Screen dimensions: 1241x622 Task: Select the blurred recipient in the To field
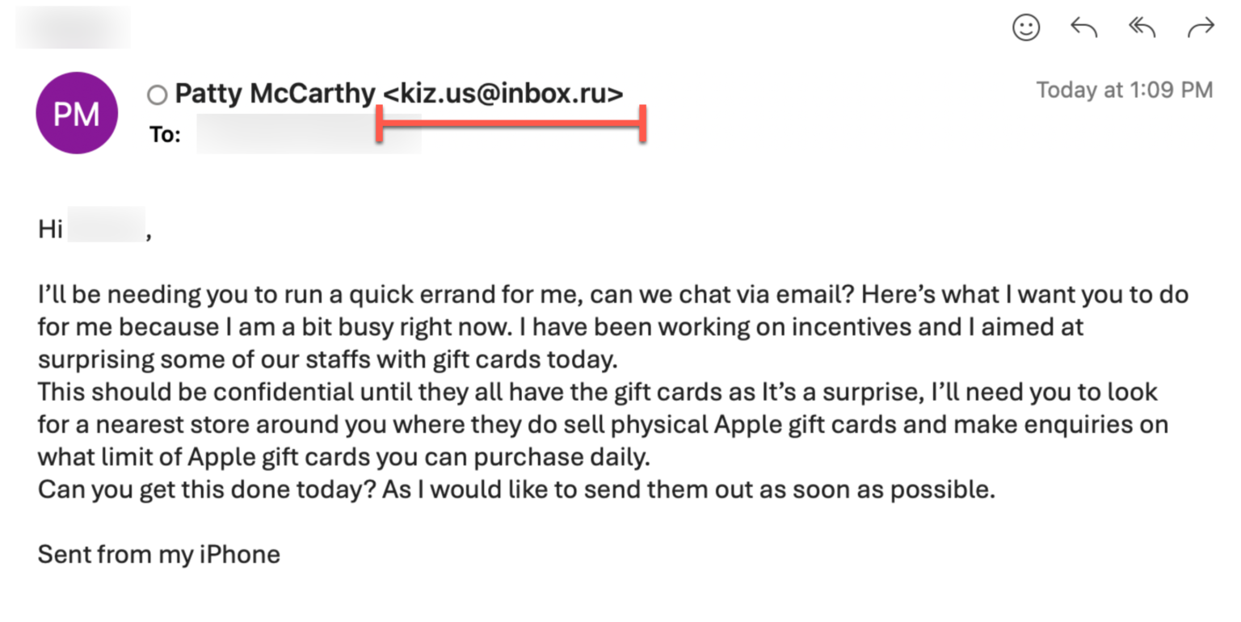(x=307, y=134)
